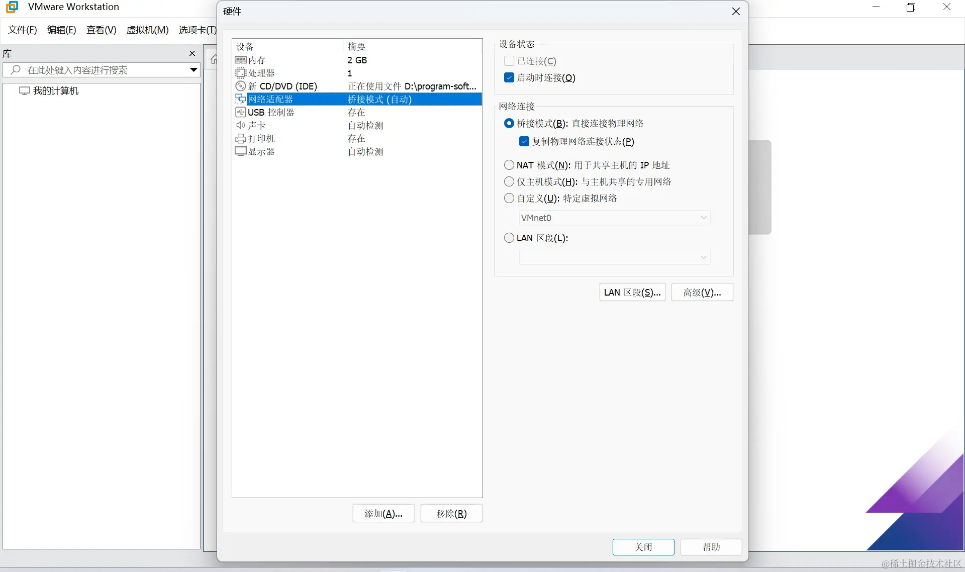Click the processor (处理器) chip icon
Screen dimensions: 965x572
click(x=241, y=73)
